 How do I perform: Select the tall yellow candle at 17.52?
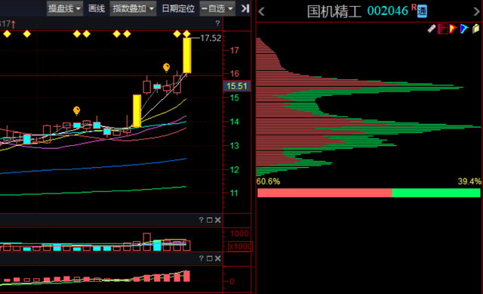tap(187, 55)
